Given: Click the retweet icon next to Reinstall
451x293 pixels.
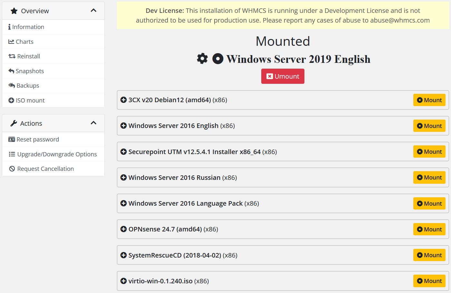Looking at the screenshot, I should click(x=12, y=56).
